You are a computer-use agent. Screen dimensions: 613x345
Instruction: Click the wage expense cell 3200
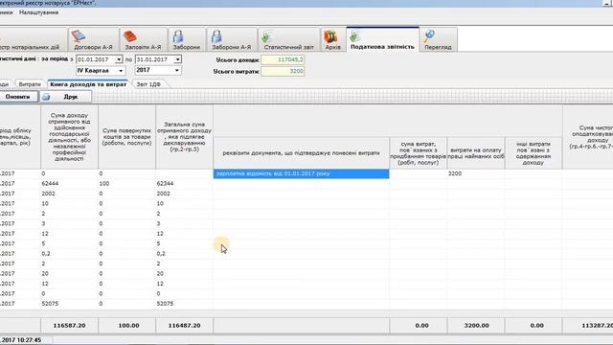pyautogui.click(x=476, y=173)
